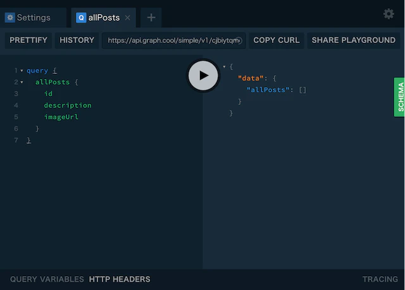Viewport: 405px width, 290px height.
Task: Open the HTTP HEADERS panel
Action: point(120,279)
